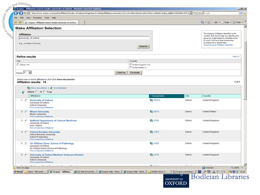Open the Help menu
This screenshot has width=260, height=195.
click(54, 18)
